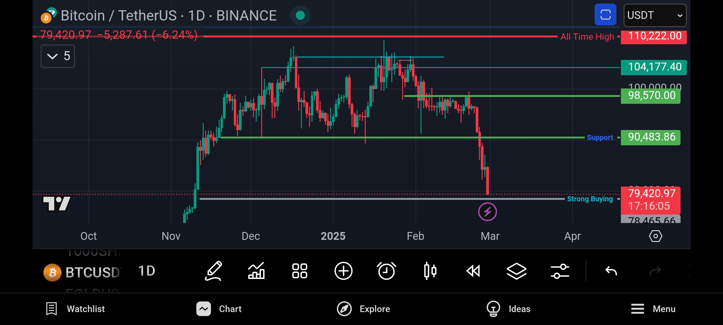The image size is (723, 325).
Task: Change chart type via candlestick icon
Action: (430, 271)
